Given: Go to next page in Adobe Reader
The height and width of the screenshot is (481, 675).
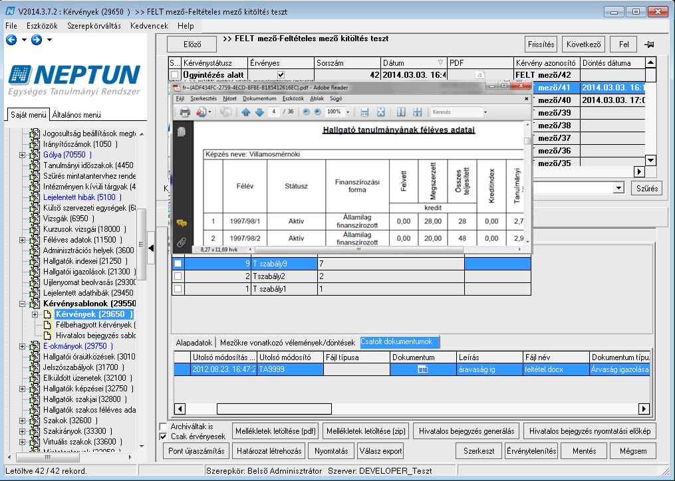Looking at the screenshot, I should 259,112.
